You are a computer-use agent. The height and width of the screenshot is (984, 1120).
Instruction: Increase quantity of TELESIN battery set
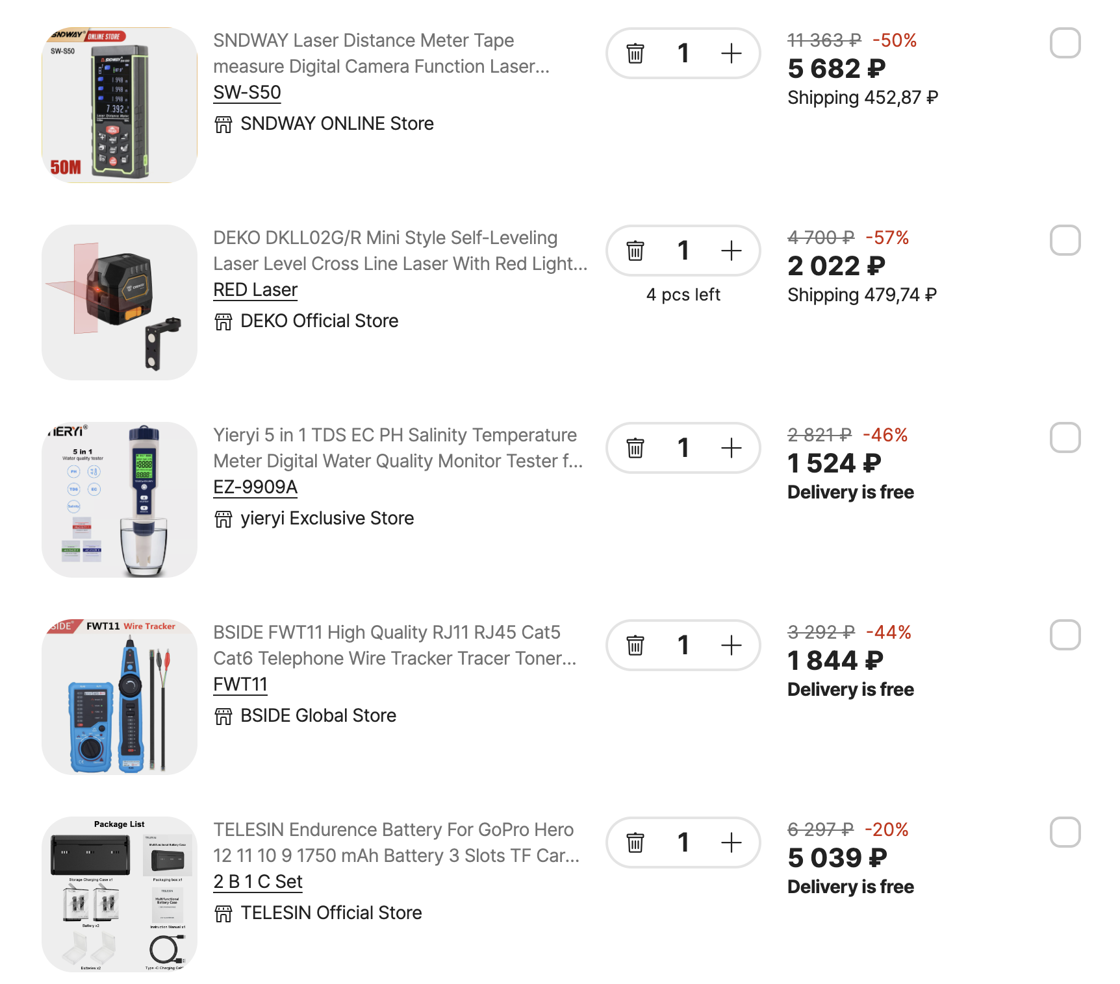(731, 843)
